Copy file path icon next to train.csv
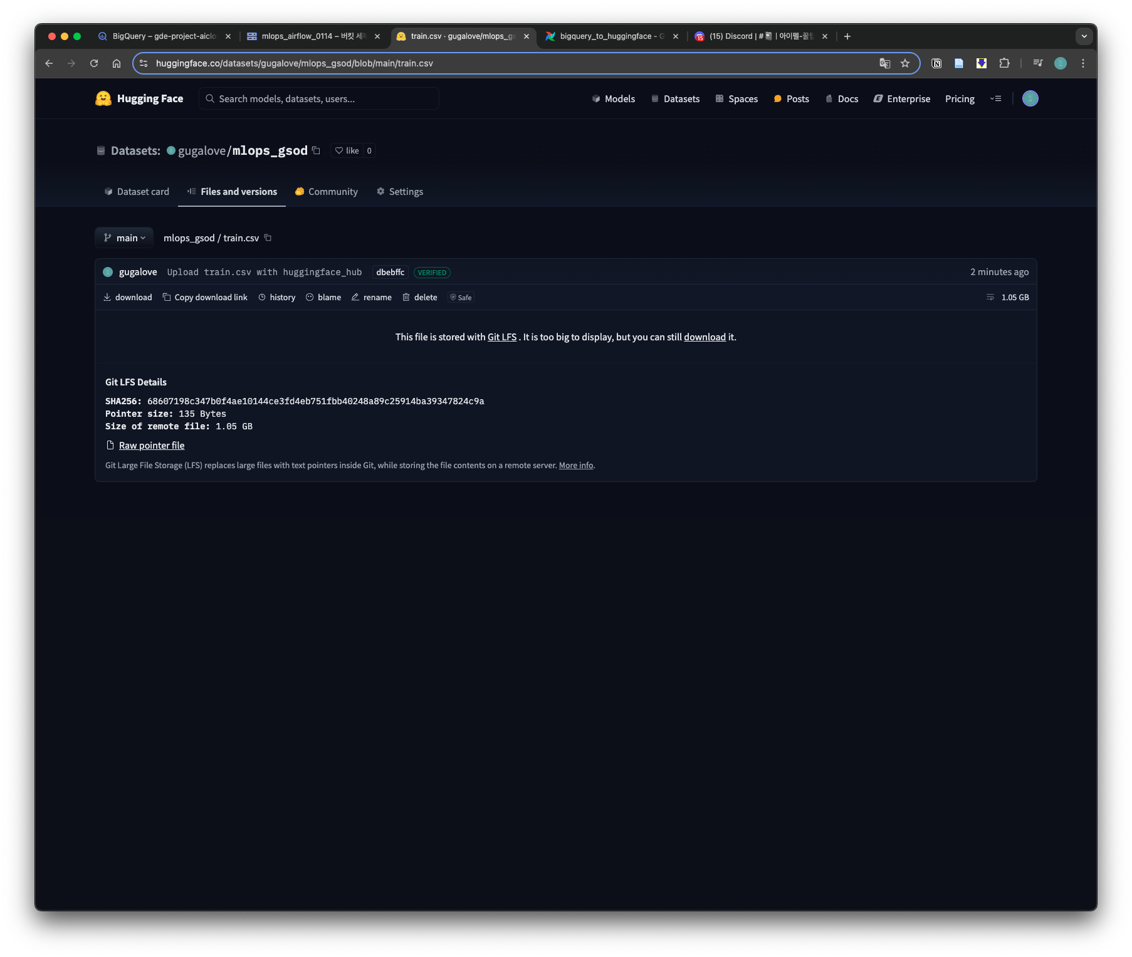 pos(268,238)
